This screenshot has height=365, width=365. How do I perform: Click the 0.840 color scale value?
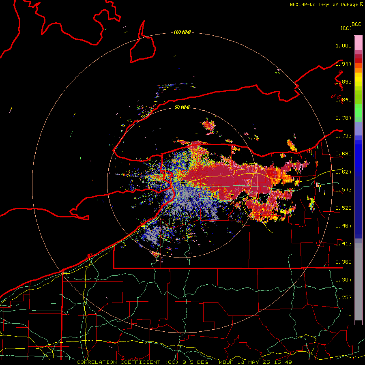[x=344, y=100]
